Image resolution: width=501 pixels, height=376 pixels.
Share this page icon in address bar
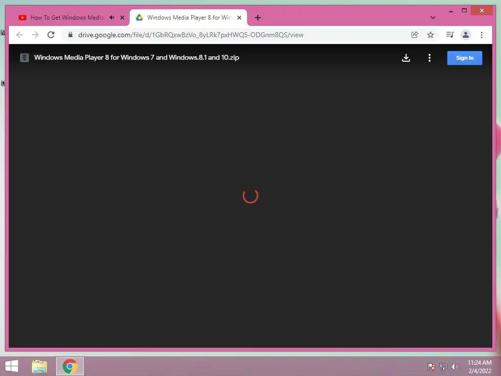click(415, 35)
